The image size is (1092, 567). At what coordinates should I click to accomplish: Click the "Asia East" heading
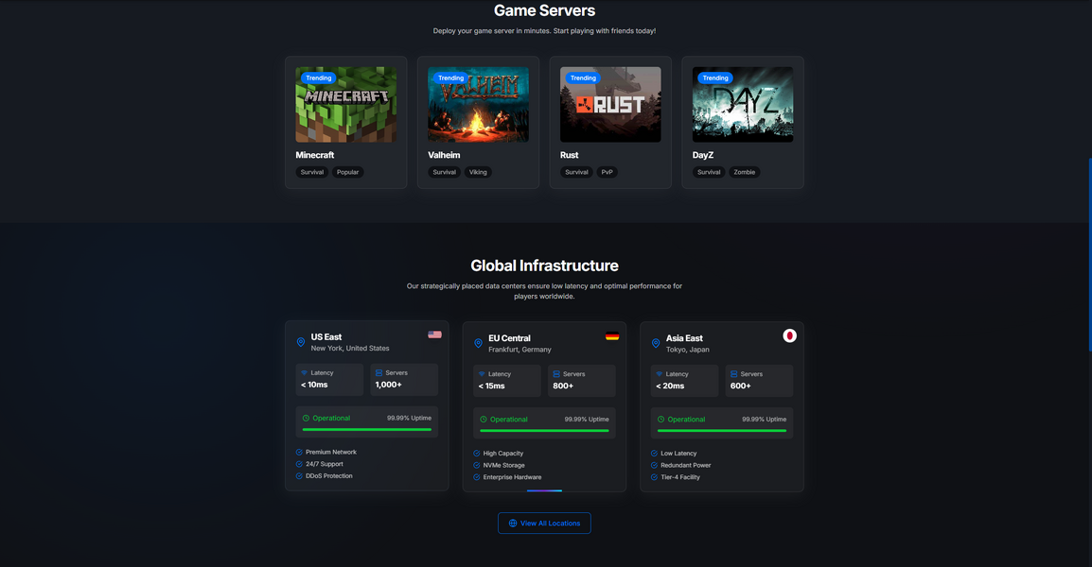[684, 338]
